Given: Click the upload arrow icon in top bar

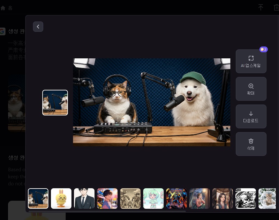Looking at the screenshot, I should tap(261, 7).
